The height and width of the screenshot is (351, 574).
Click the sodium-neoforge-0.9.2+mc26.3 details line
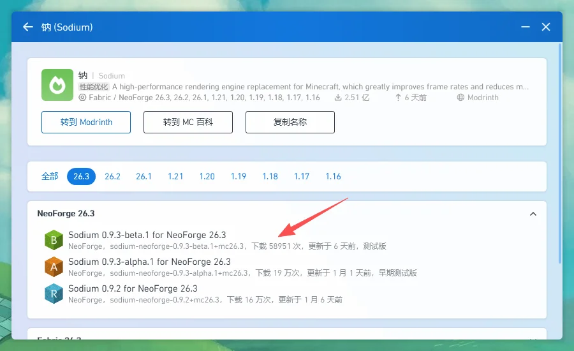coord(205,300)
